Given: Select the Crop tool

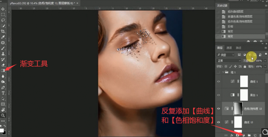Looking at the screenshot, I should (x=3, y=31).
